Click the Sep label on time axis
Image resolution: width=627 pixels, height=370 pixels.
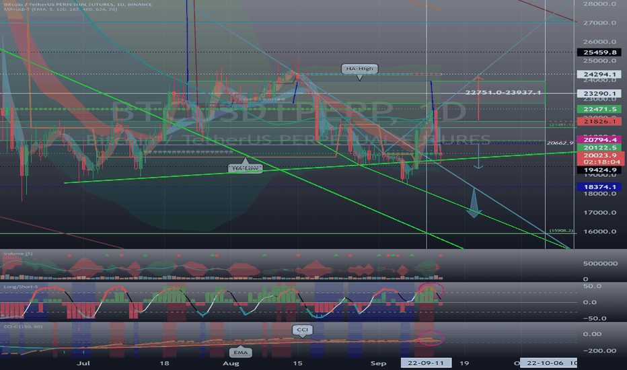(x=378, y=363)
